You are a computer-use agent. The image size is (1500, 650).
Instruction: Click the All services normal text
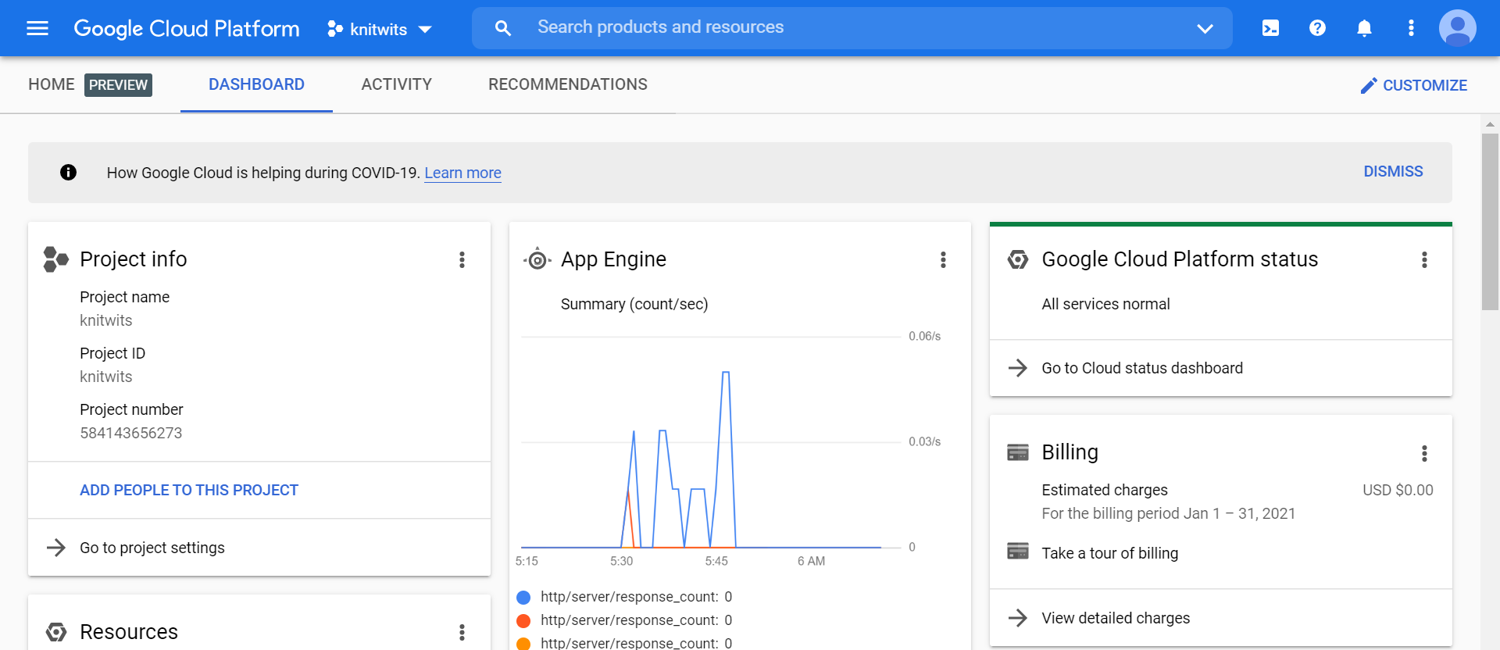[1105, 304]
